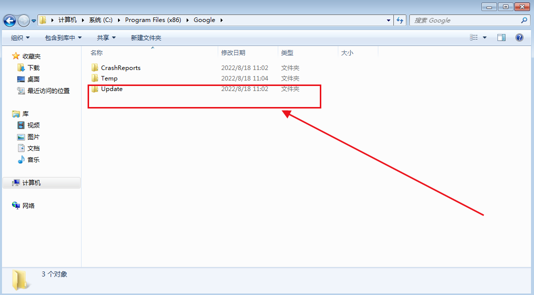Go back with the blue Back arrow
This screenshot has height=295, width=534.
[x=10, y=21]
